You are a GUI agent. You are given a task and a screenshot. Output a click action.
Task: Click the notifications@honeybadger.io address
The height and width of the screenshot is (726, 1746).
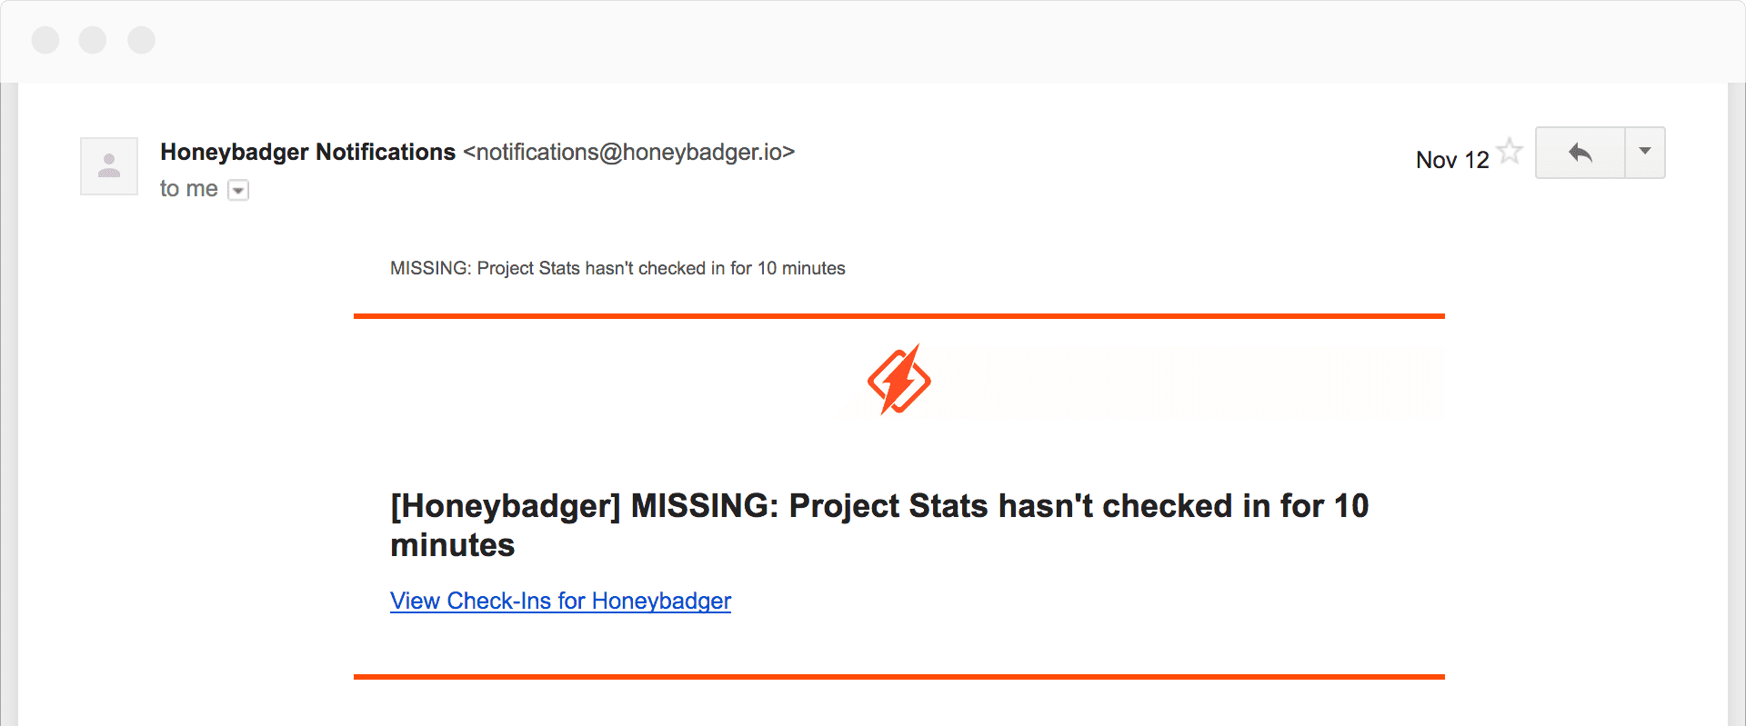click(x=629, y=152)
